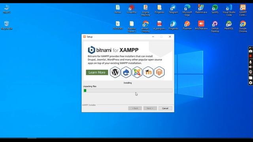The width and height of the screenshot is (253, 142).
Task: Select the Radmin.exe shortcut
Action: click(201, 9)
